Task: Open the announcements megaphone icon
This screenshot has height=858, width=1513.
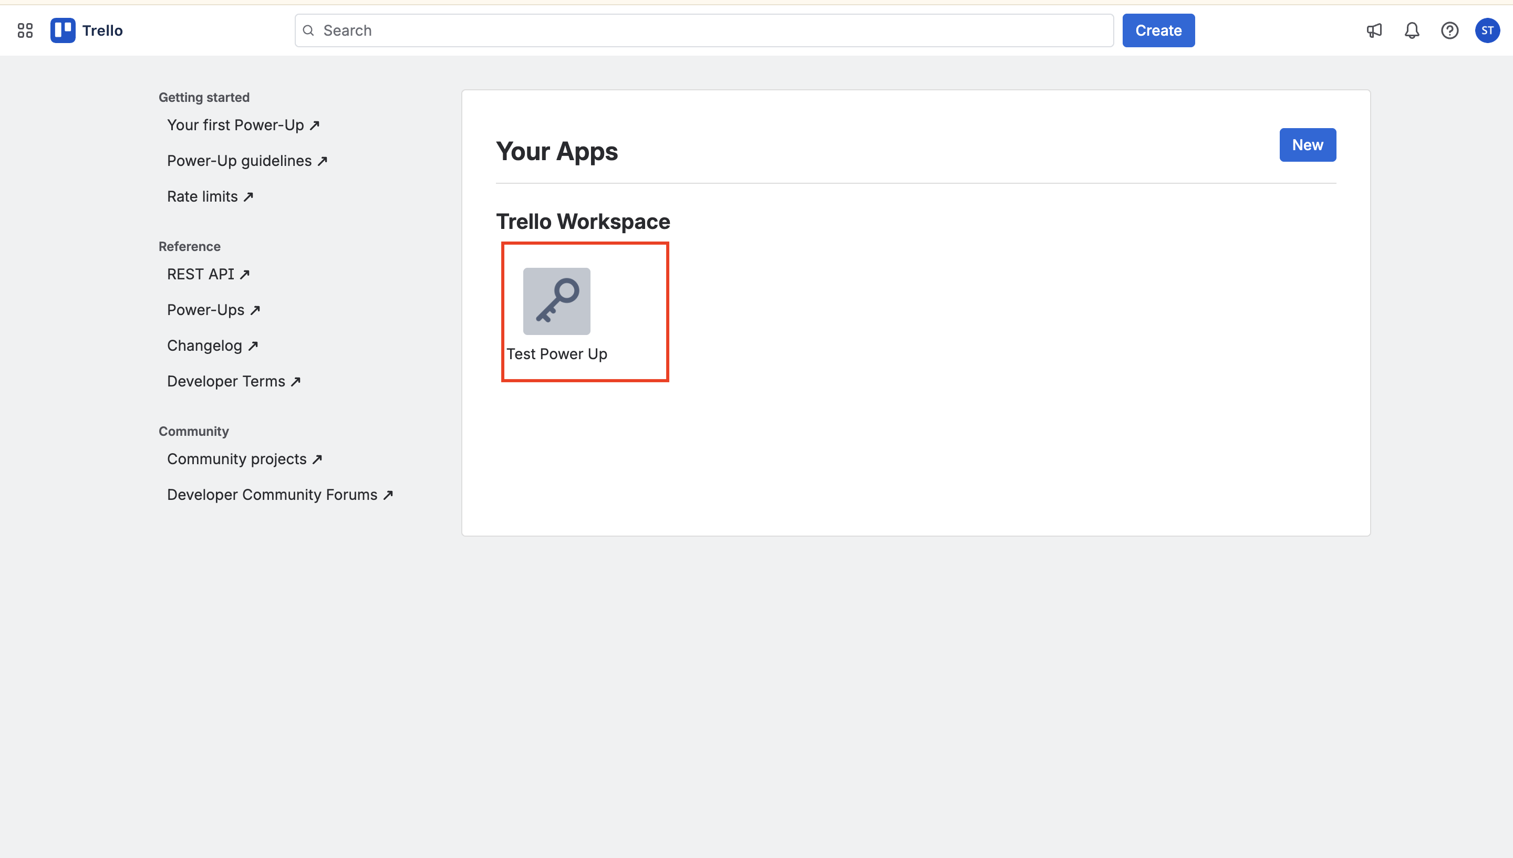Action: (x=1374, y=30)
